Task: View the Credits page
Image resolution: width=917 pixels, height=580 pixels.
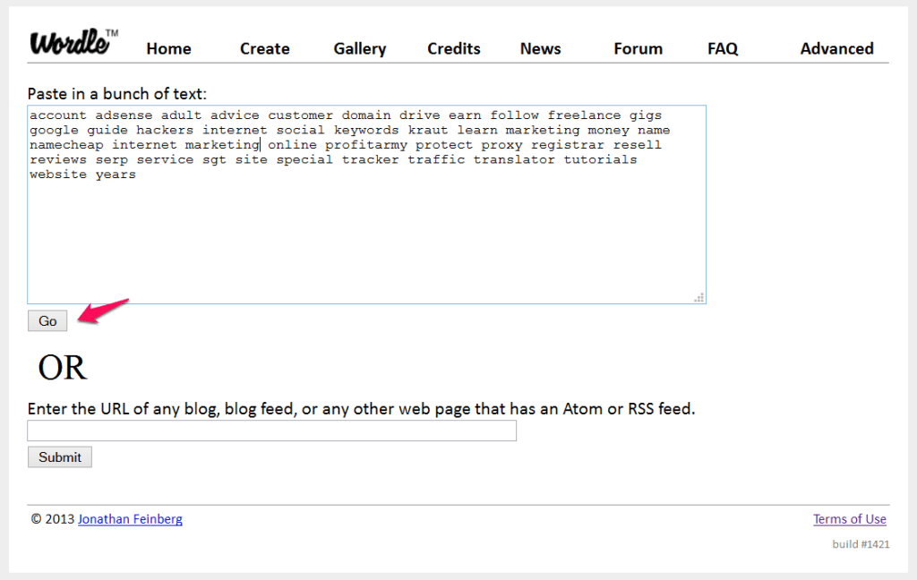Action: (454, 48)
